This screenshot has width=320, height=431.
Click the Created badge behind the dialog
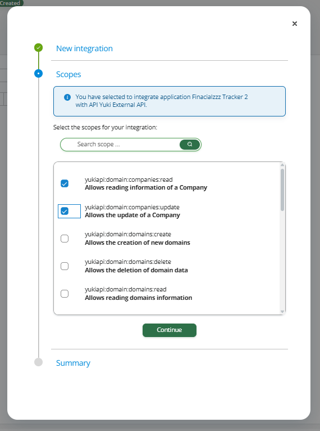point(11,3)
